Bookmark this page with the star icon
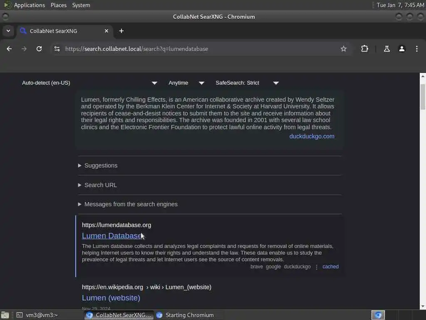Viewport: 426px width, 320px height. point(343,49)
